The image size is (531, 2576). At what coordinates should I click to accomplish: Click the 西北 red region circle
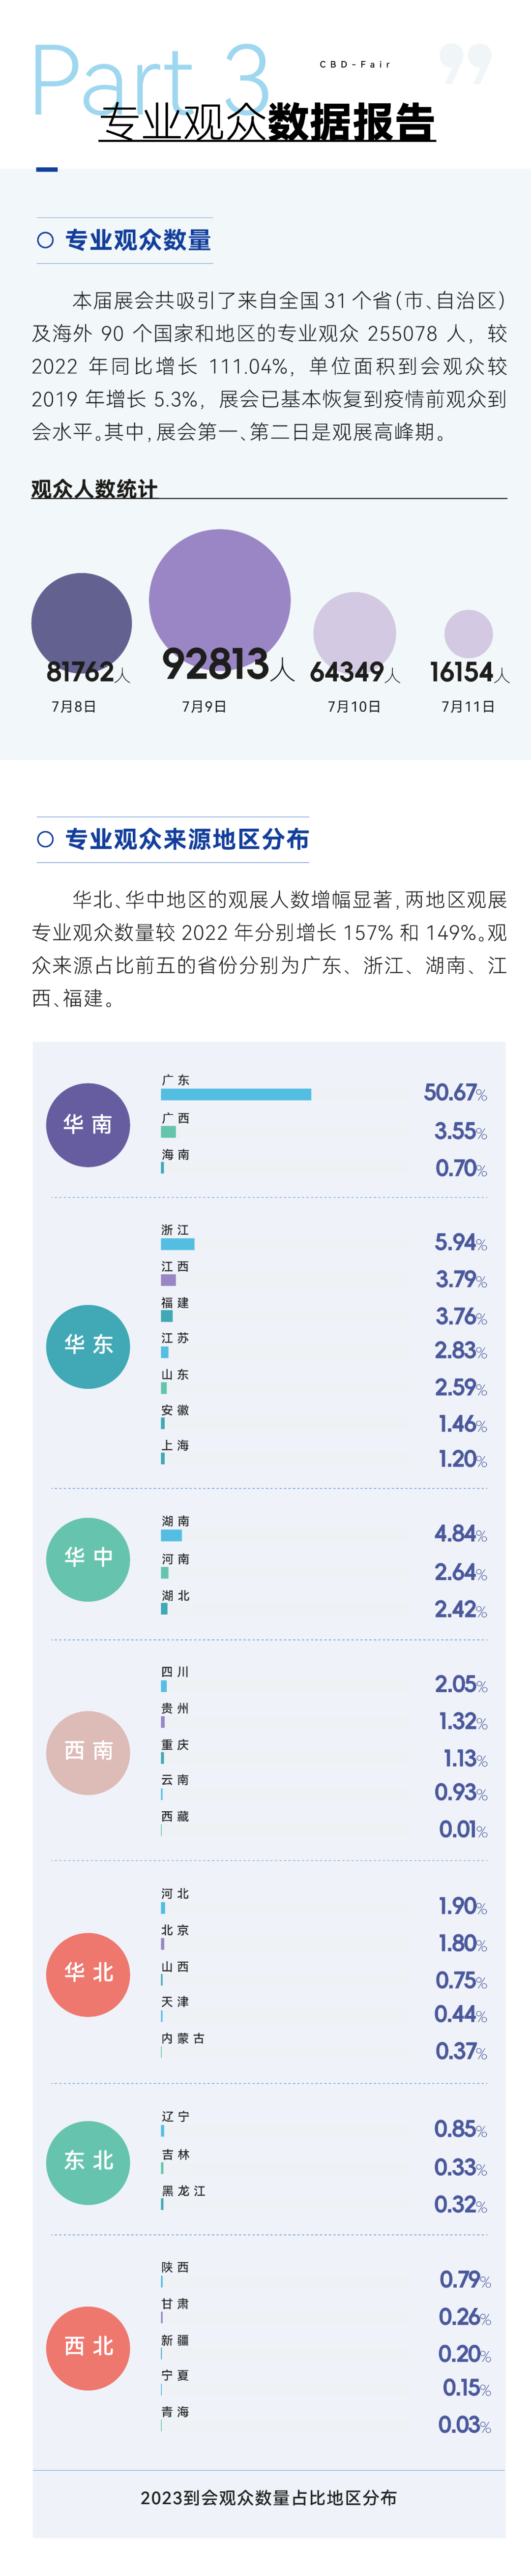pyautogui.click(x=88, y=2346)
